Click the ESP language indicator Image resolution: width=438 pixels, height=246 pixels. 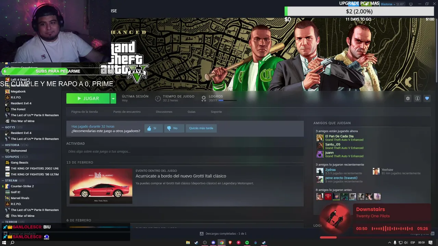pyautogui.click(x=413, y=243)
